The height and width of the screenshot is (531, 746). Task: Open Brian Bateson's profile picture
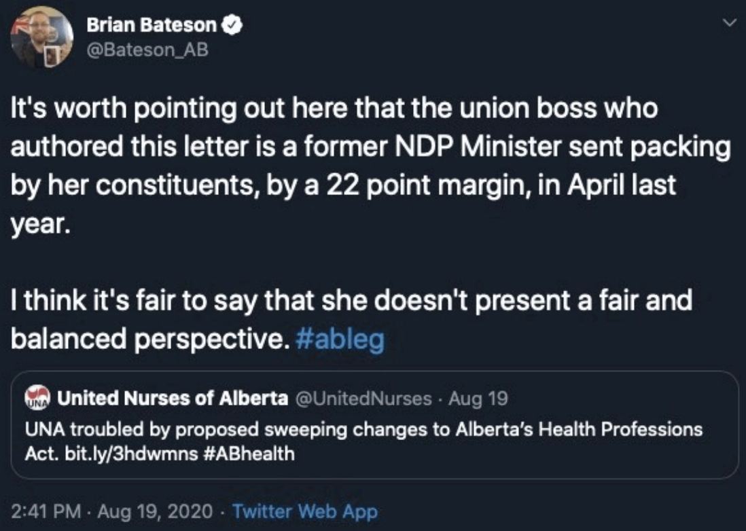coord(42,36)
